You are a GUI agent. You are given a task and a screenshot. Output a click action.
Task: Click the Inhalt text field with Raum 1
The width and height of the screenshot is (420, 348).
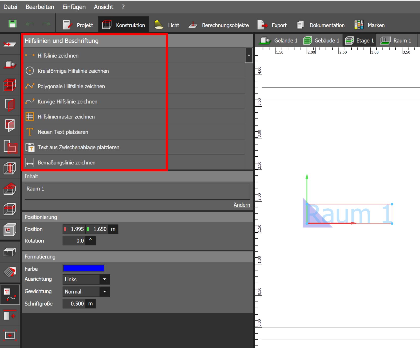tap(137, 192)
